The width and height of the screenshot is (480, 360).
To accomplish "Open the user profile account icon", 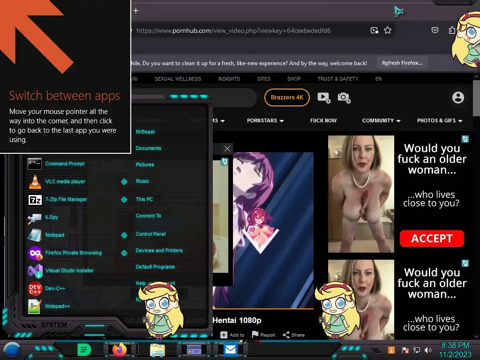I will pyautogui.click(x=458, y=97).
